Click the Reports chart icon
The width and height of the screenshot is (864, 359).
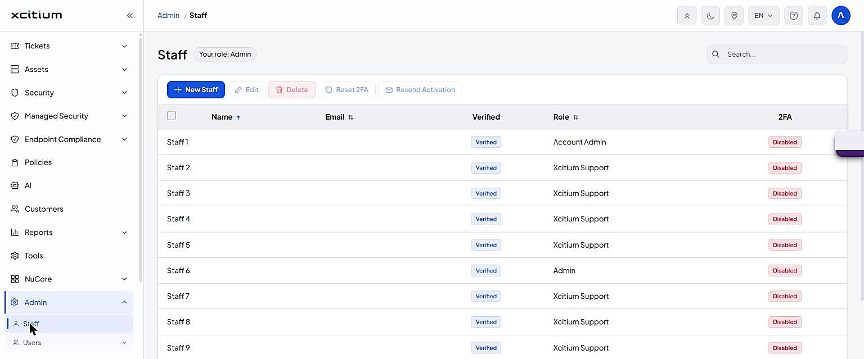[x=15, y=232]
